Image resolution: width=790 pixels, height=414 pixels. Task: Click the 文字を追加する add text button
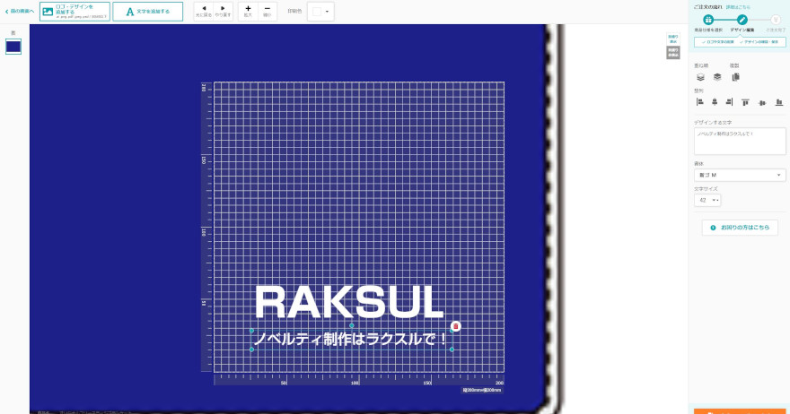point(147,12)
